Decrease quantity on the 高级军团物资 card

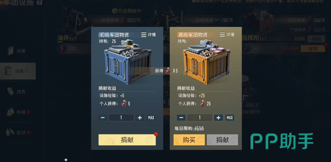pos(181,117)
